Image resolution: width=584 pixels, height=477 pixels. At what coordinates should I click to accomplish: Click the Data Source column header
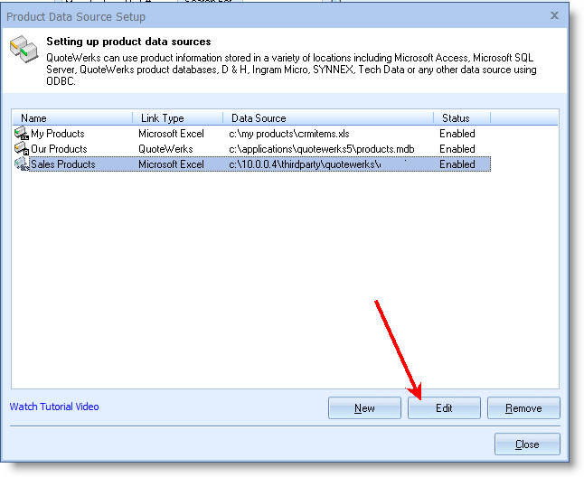327,118
